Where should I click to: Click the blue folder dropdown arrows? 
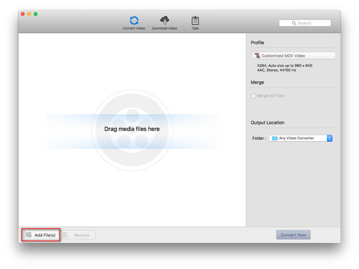pyautogui.click(x=330, y=138)
